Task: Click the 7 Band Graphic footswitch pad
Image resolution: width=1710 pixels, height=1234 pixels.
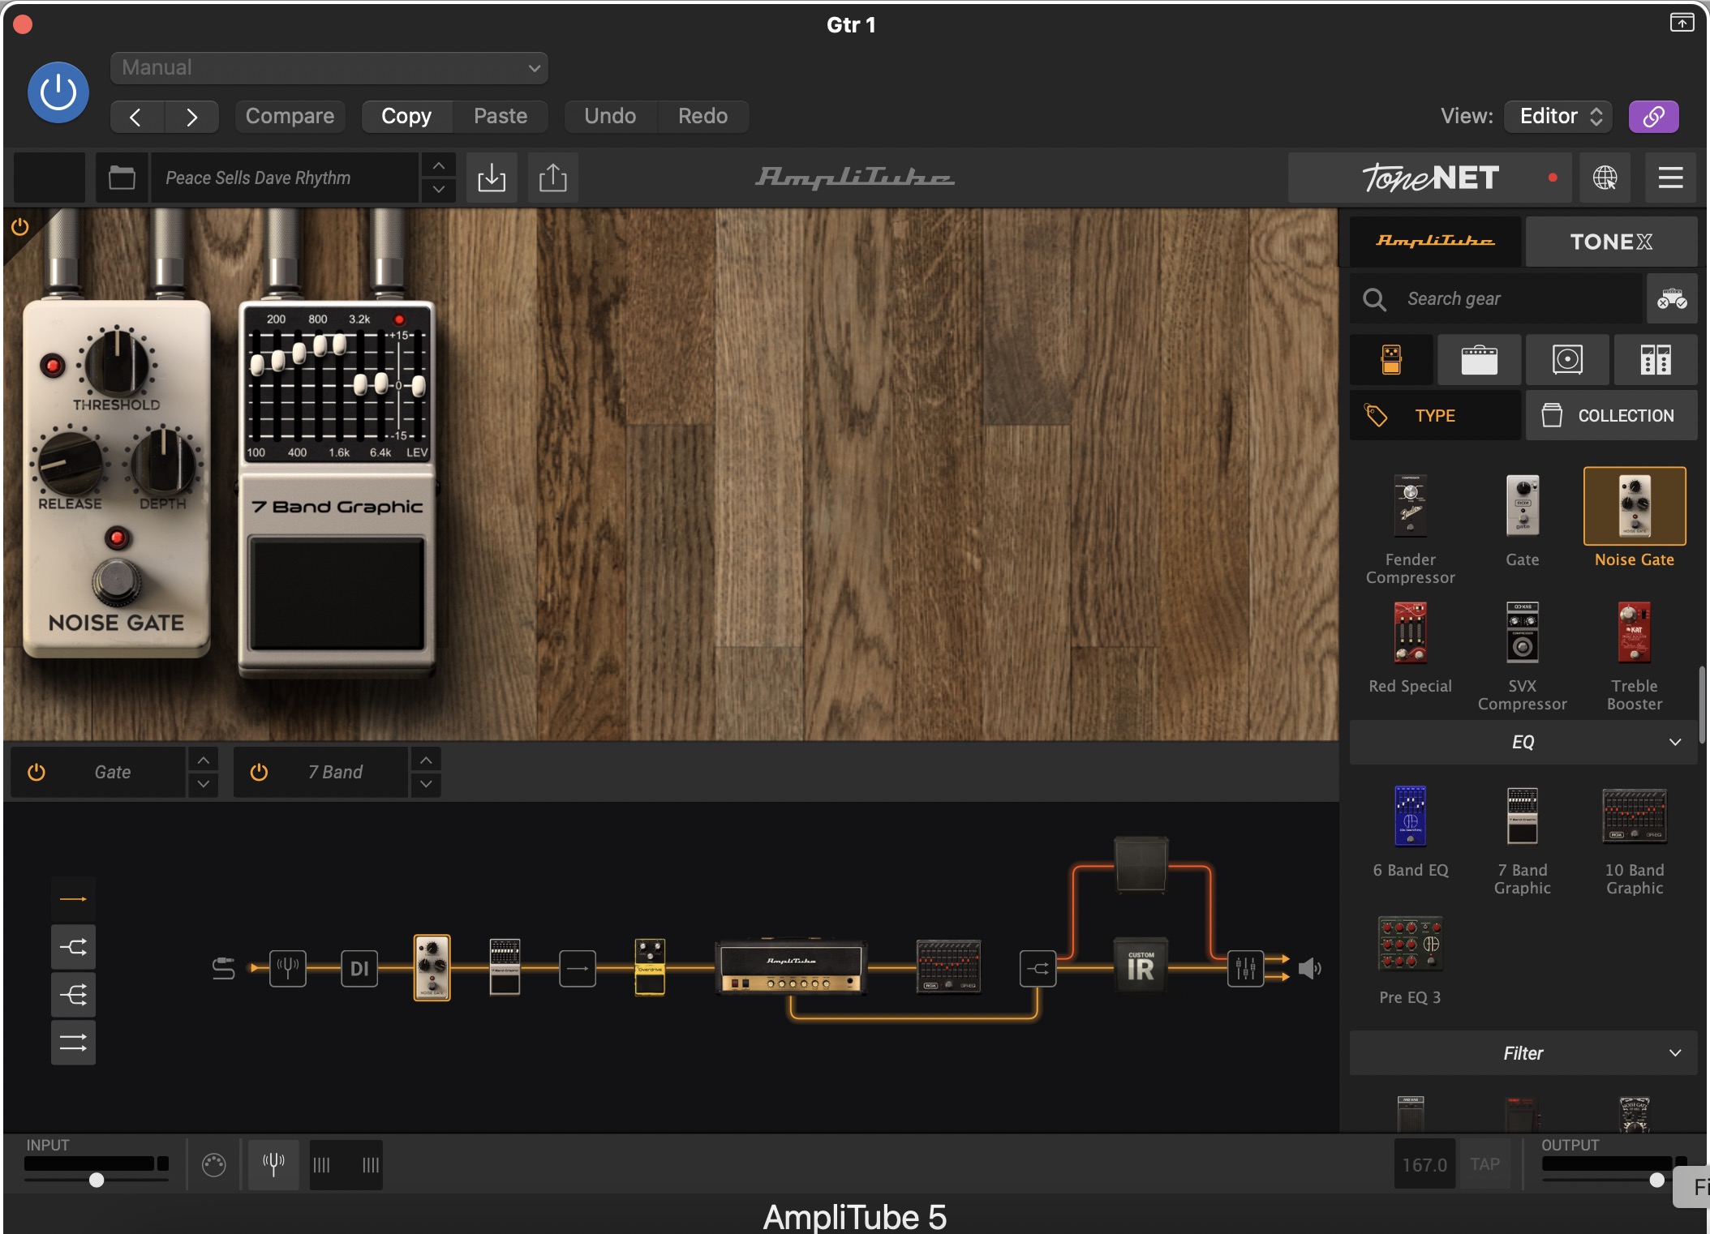Action: click(x=337, y=592)
